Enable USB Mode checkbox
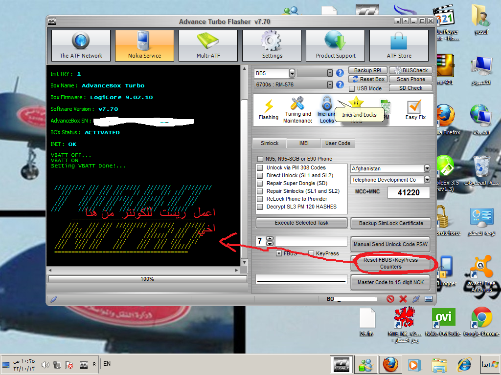The height and width of the screenshot is (375, 501). point(352,88)
